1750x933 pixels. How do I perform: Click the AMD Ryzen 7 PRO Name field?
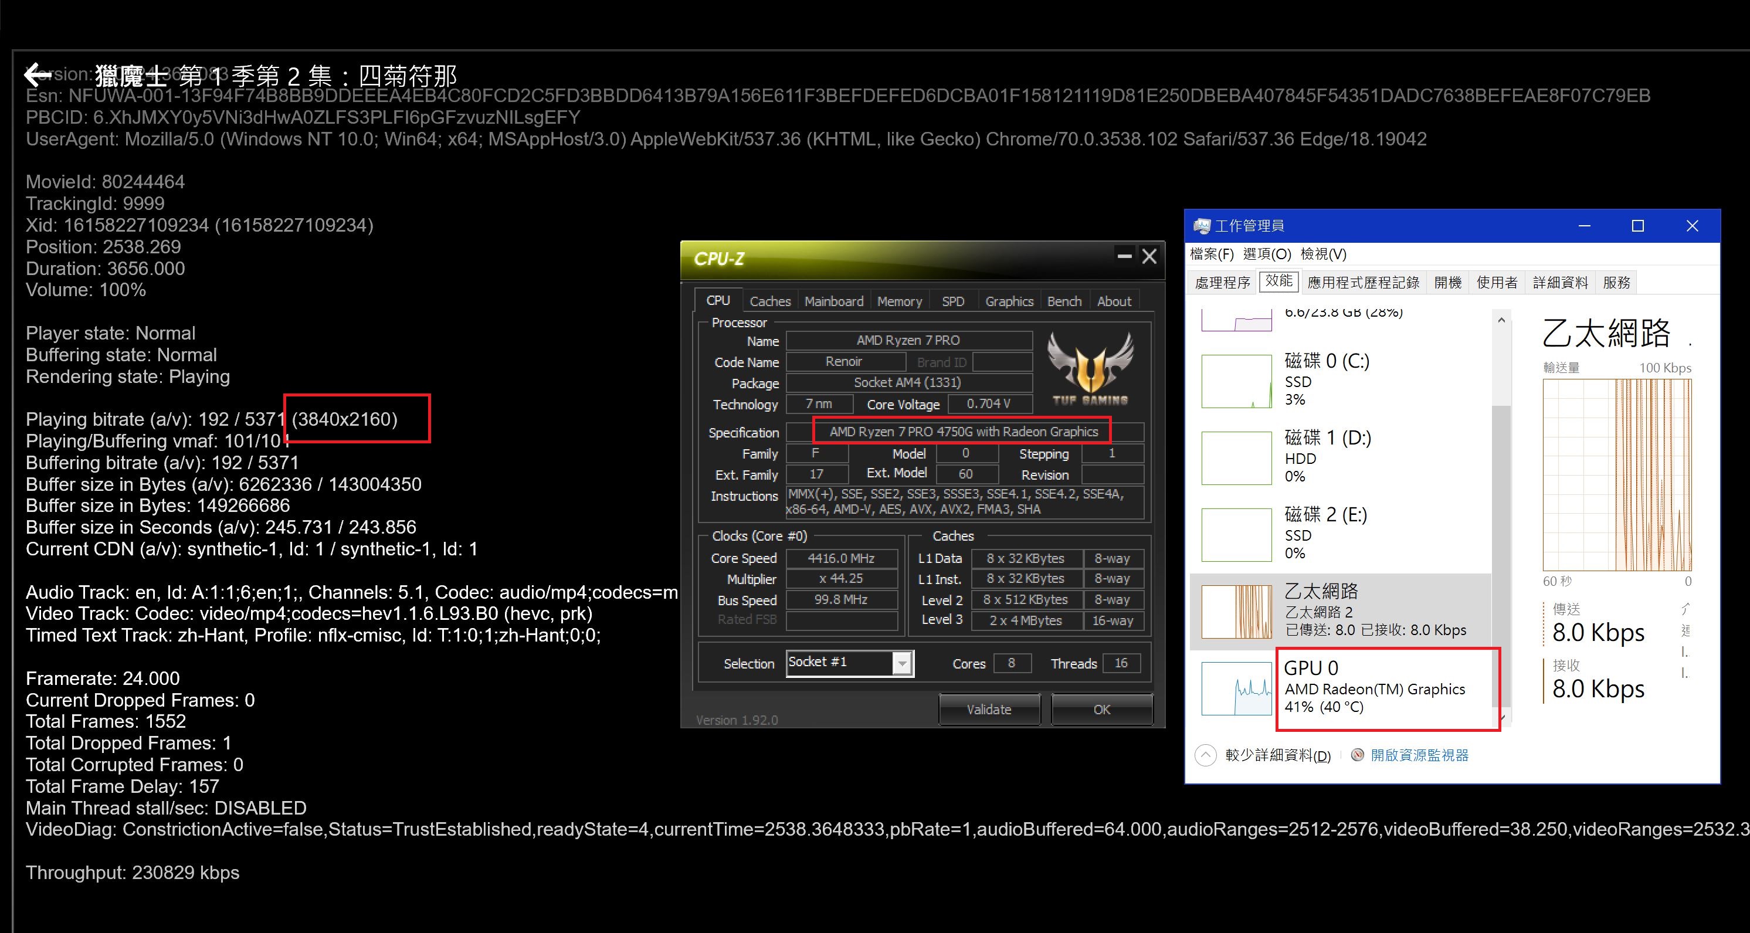(908, 341)
